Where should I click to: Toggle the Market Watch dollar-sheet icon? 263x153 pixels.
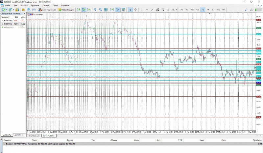(17, 10)
